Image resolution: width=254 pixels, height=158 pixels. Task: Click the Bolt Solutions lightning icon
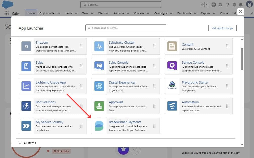click(x=26, y=106)
